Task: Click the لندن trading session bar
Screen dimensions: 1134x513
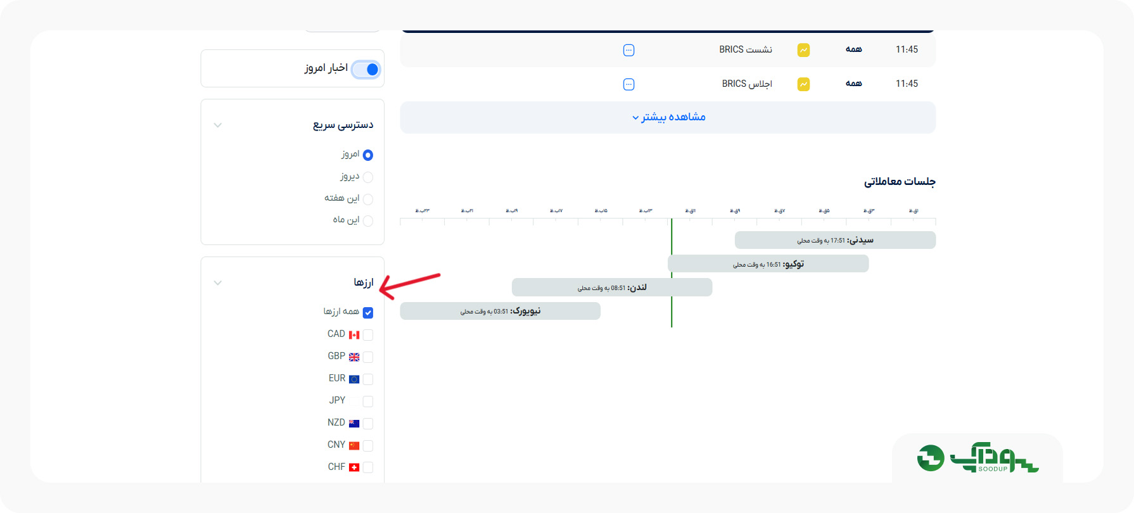Action: [612, 288]
